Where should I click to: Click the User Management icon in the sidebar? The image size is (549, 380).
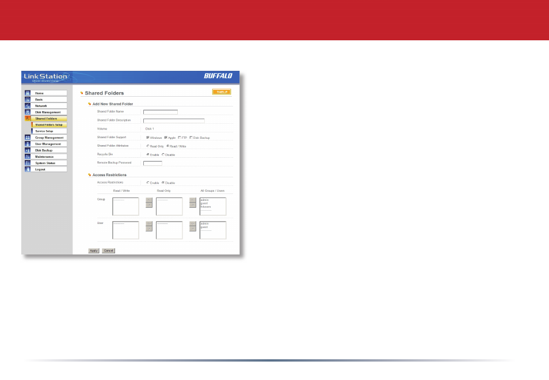[x=28, y=144]
